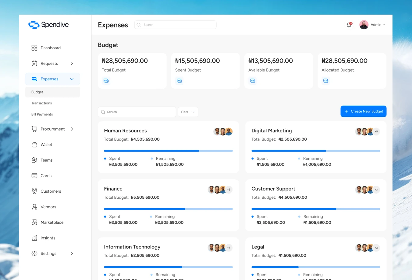Open the Filter dropdown

point(188,112)
